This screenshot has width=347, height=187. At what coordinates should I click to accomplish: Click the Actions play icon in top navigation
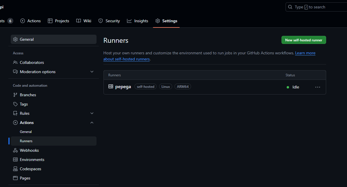coord(23,21)
